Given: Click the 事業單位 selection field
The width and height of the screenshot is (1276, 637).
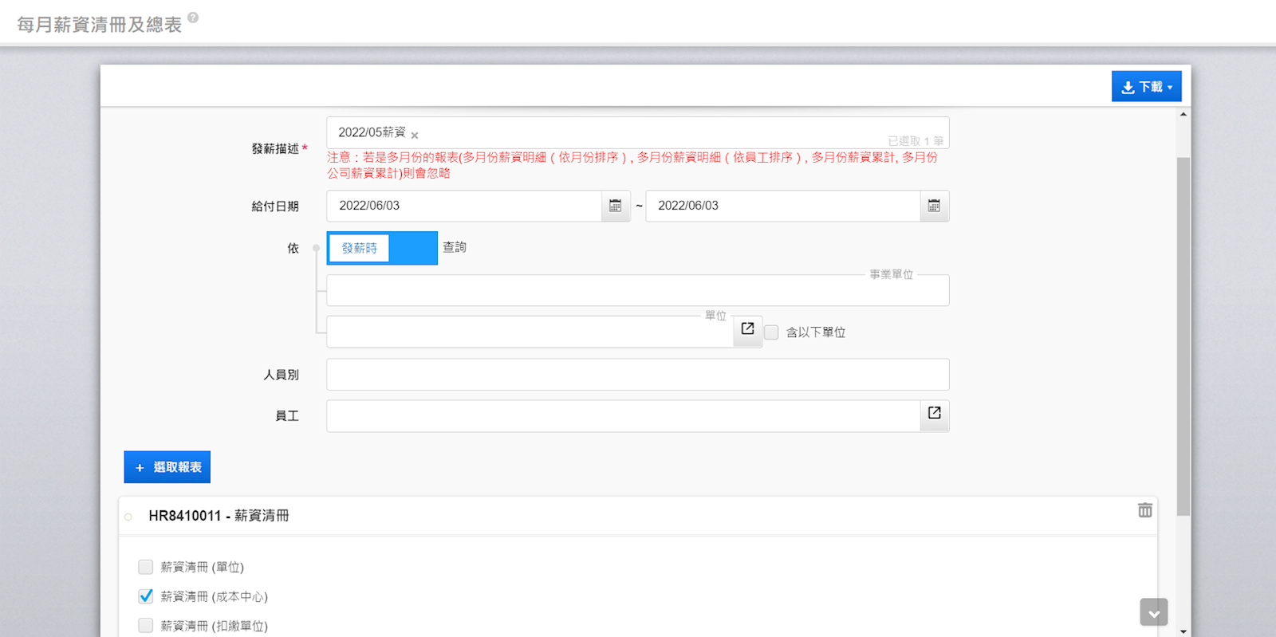Looking at the screenshot, I should tap(636, 291).
